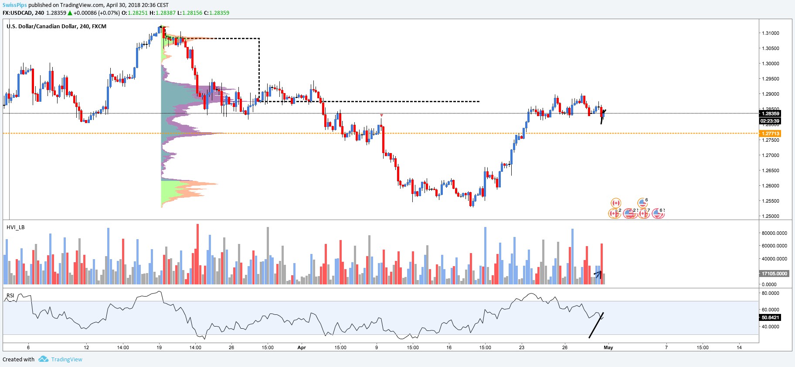
Task: Click the 80000.0000 volume axis label
Action: click(774, 233)
